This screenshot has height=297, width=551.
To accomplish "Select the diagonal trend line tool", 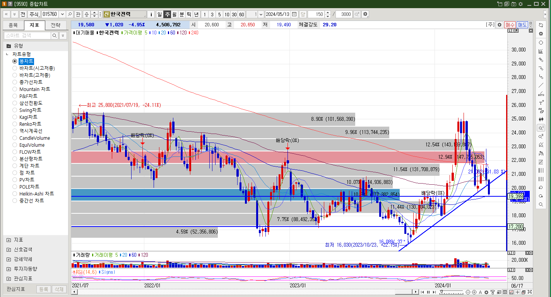I will tap(541, 85).
